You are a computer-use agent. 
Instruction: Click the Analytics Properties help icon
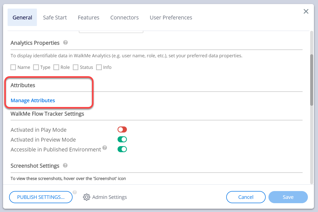[x=65, y=42]
